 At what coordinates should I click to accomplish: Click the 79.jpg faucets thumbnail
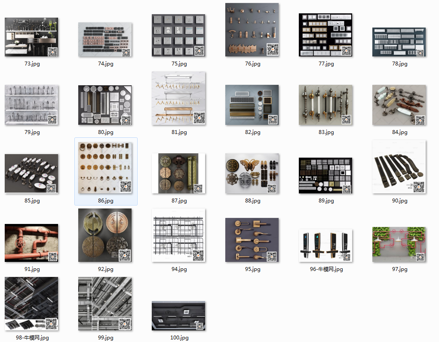point(31,105)
